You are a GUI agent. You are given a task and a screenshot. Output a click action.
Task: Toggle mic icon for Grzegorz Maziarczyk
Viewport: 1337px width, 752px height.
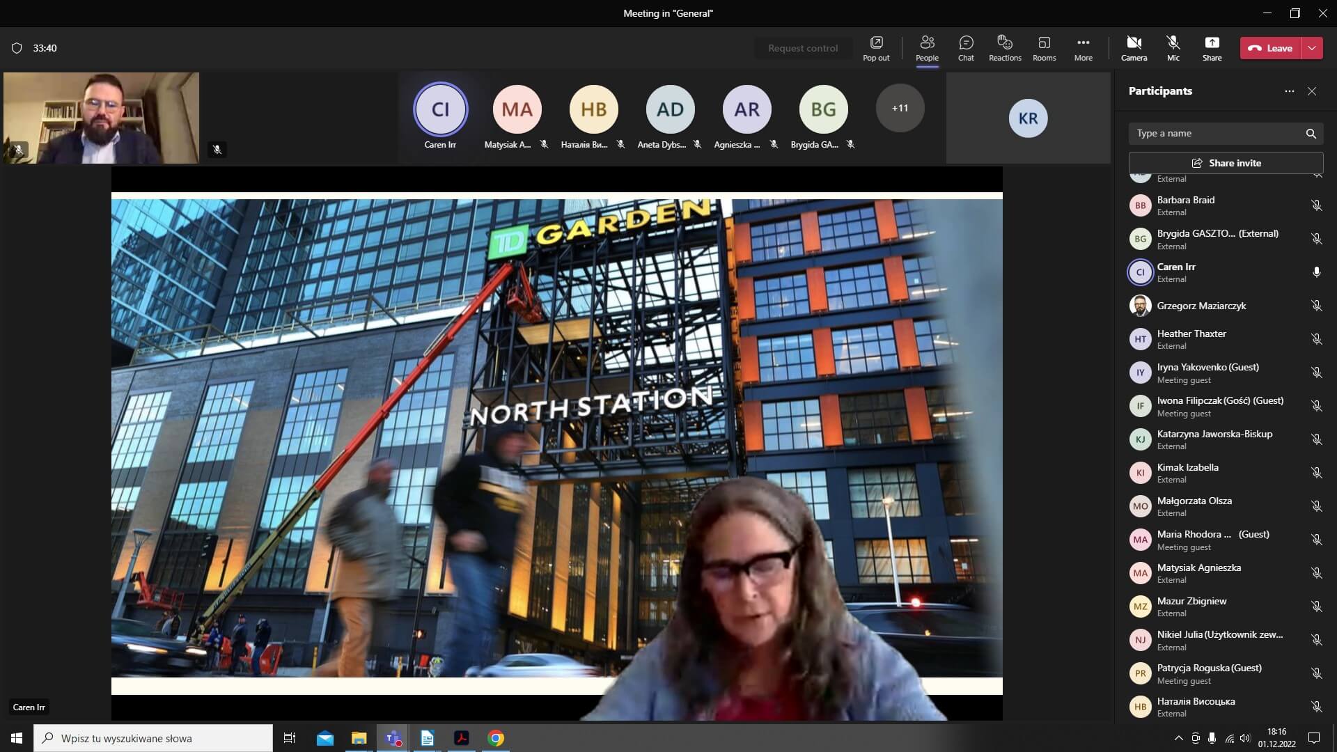point(1316,306)
